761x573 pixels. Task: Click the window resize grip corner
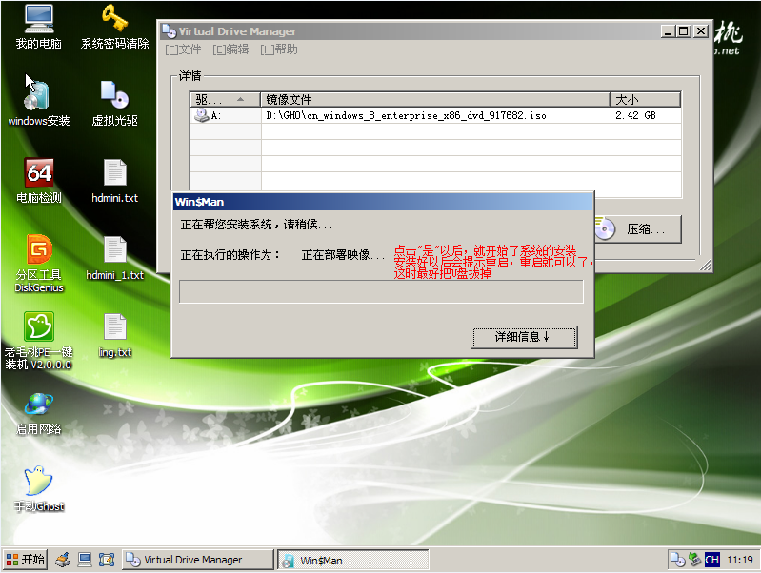coord(705,265)
